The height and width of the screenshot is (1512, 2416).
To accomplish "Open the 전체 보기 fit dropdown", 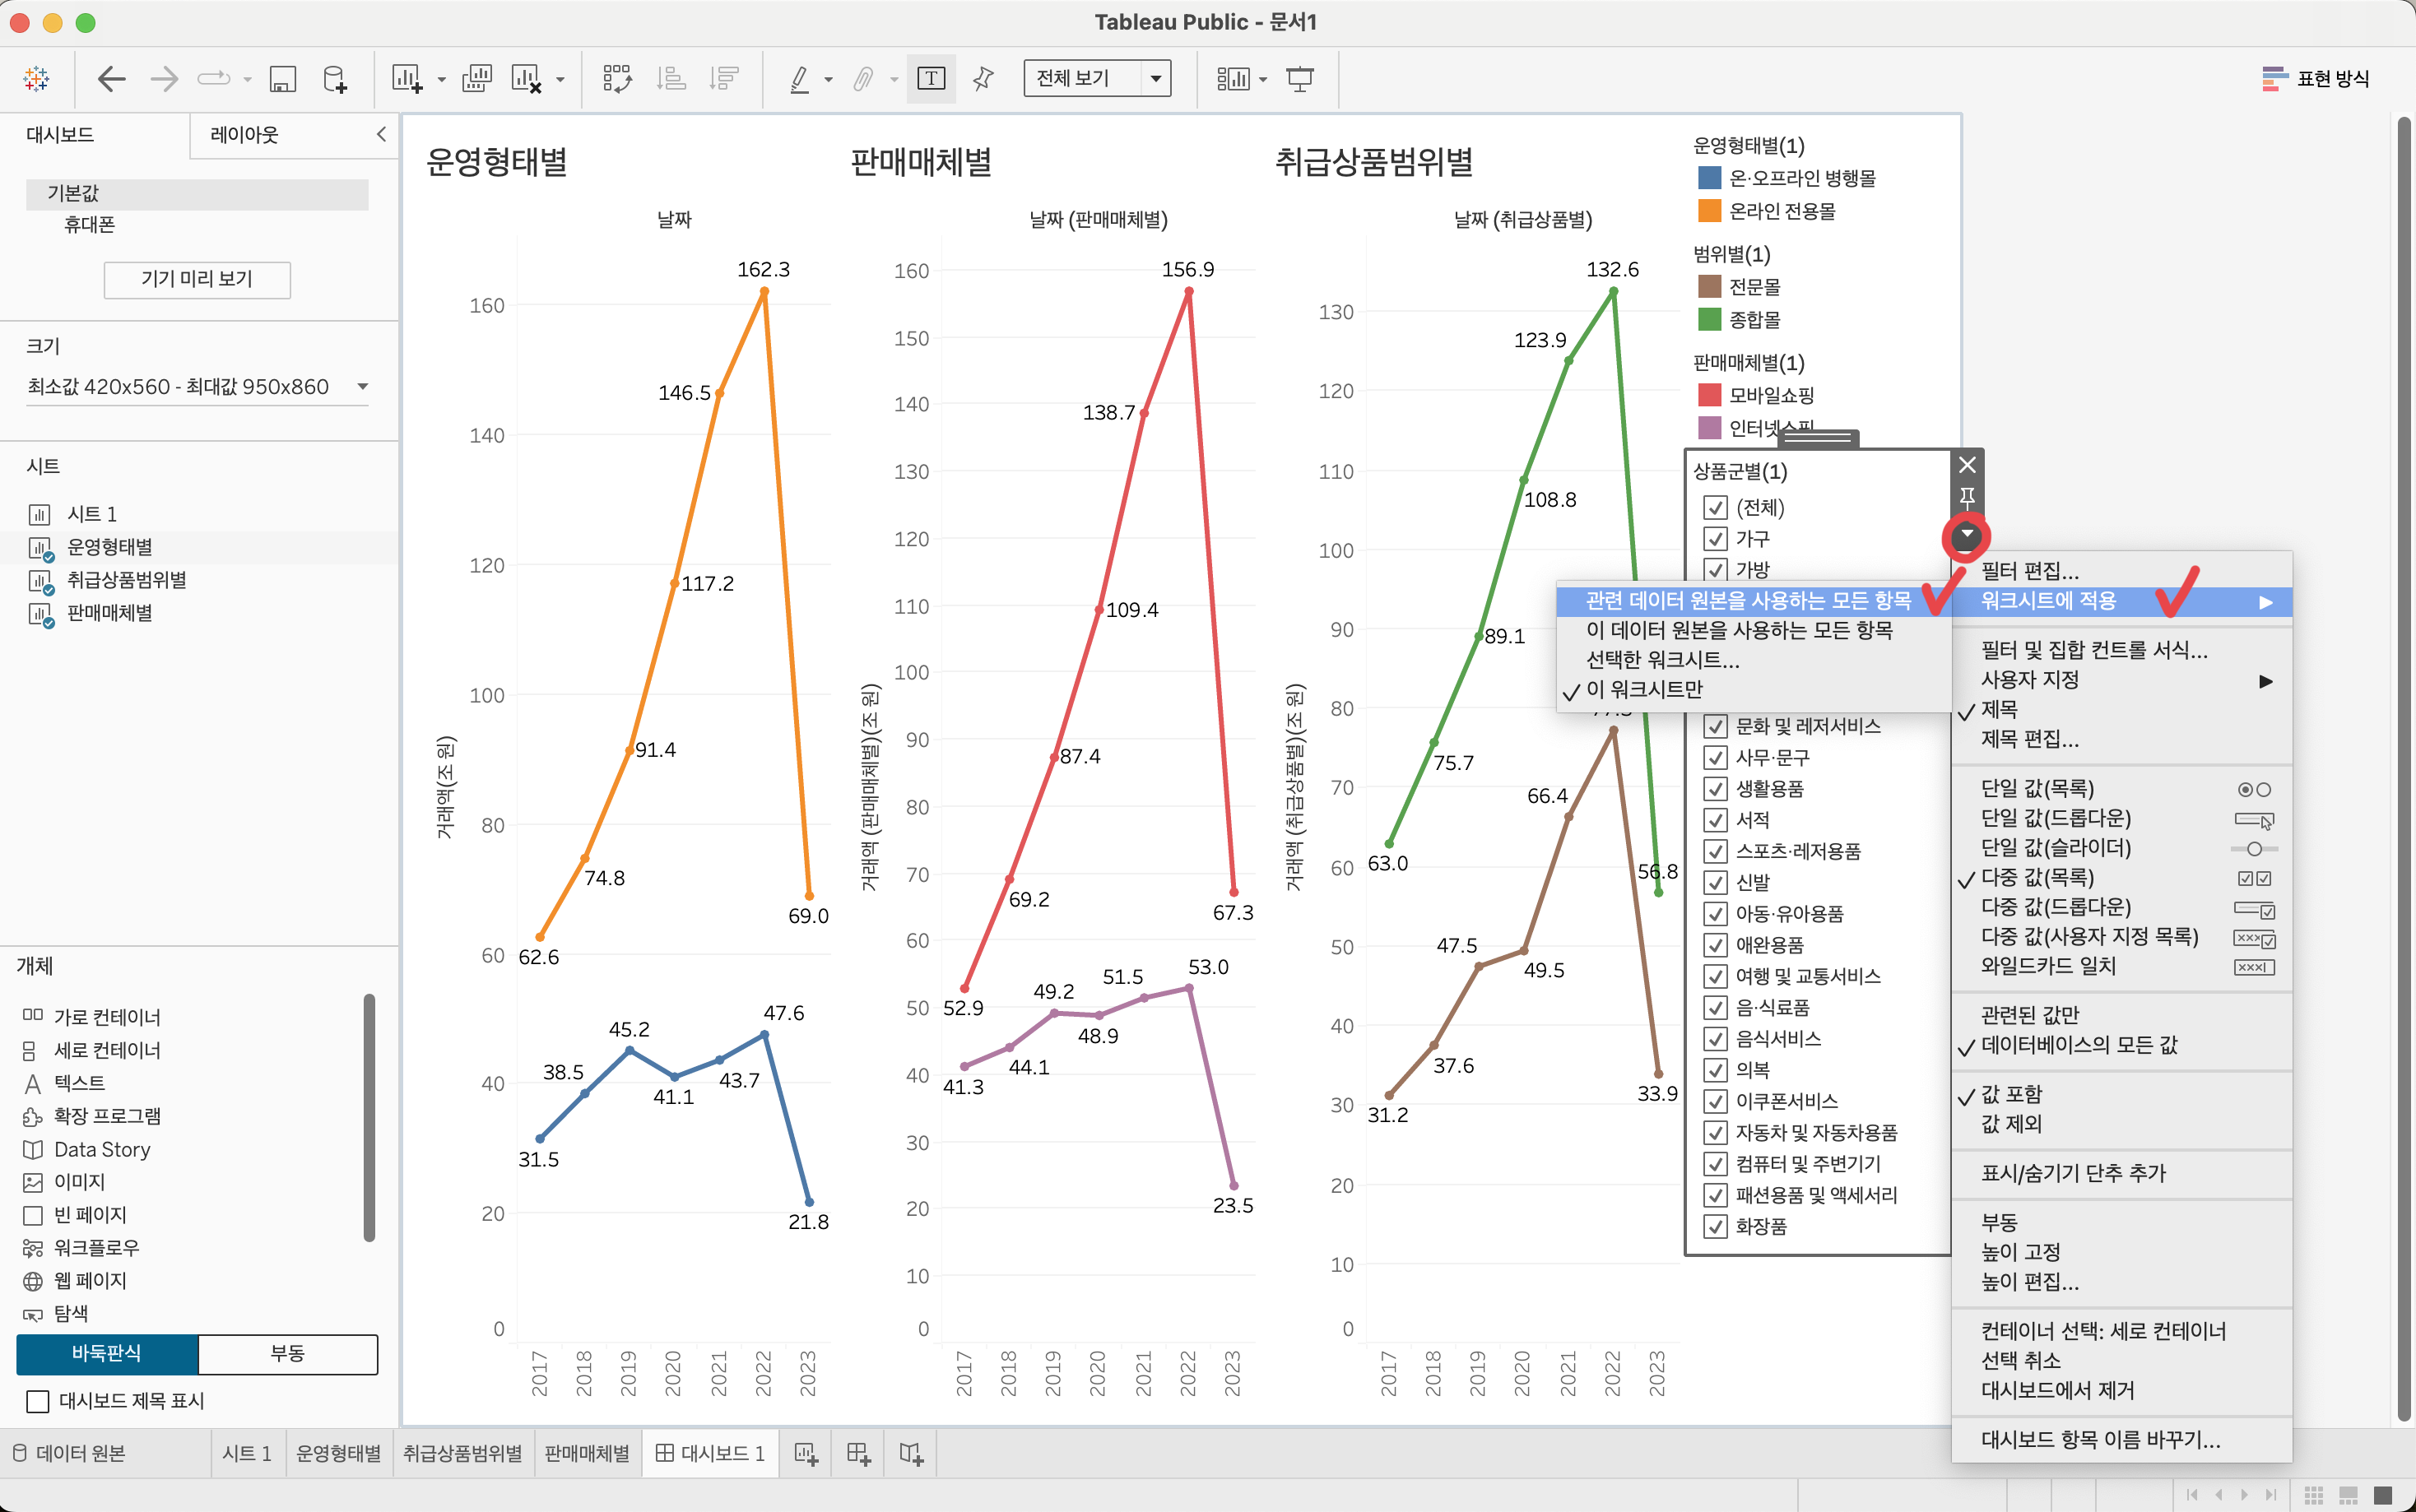I will (1155, 78).
